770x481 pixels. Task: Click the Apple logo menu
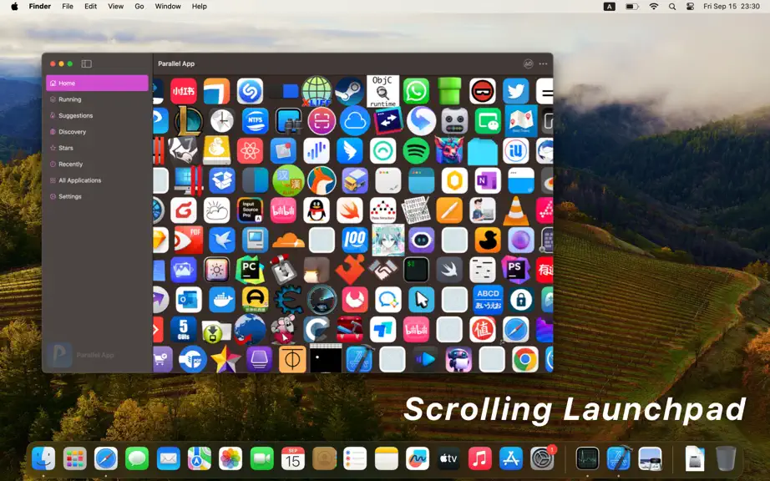[x=14, y=7]
